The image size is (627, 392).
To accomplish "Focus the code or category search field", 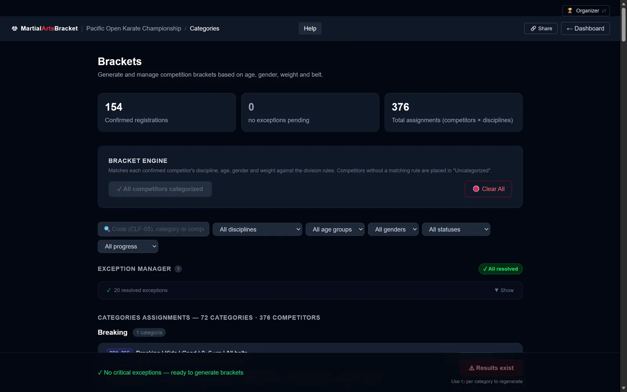I will click(x=153, y=229).
